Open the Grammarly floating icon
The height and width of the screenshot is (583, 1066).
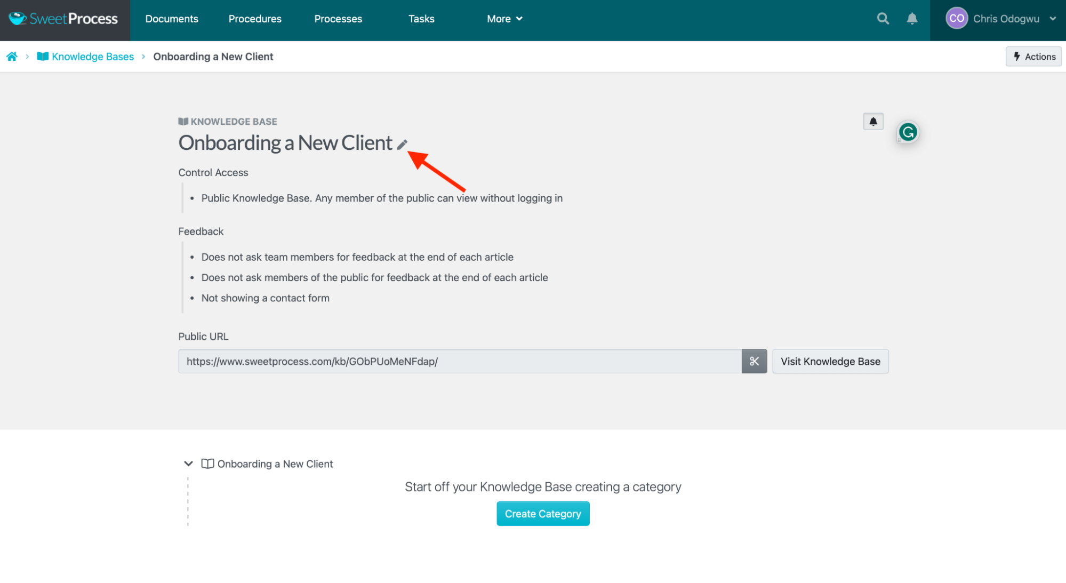pos(908,132)
